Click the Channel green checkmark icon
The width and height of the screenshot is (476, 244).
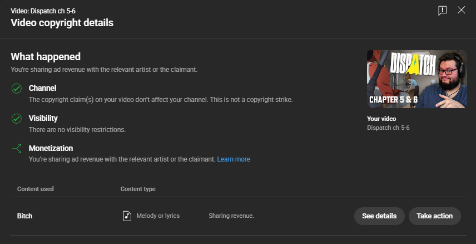point(16,89)
